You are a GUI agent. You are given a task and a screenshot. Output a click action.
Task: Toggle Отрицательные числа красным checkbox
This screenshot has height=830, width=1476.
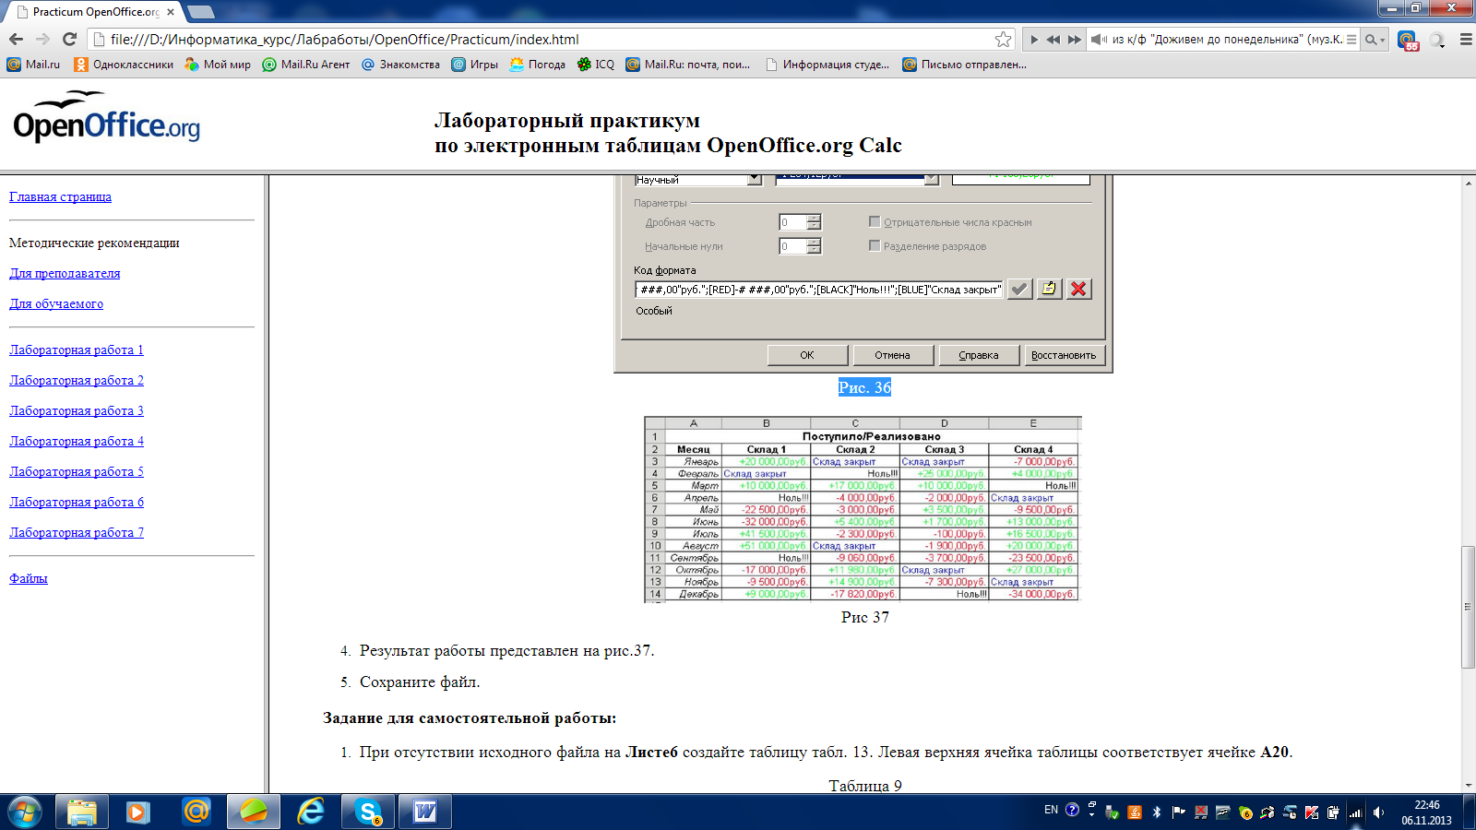pos(875,221)
